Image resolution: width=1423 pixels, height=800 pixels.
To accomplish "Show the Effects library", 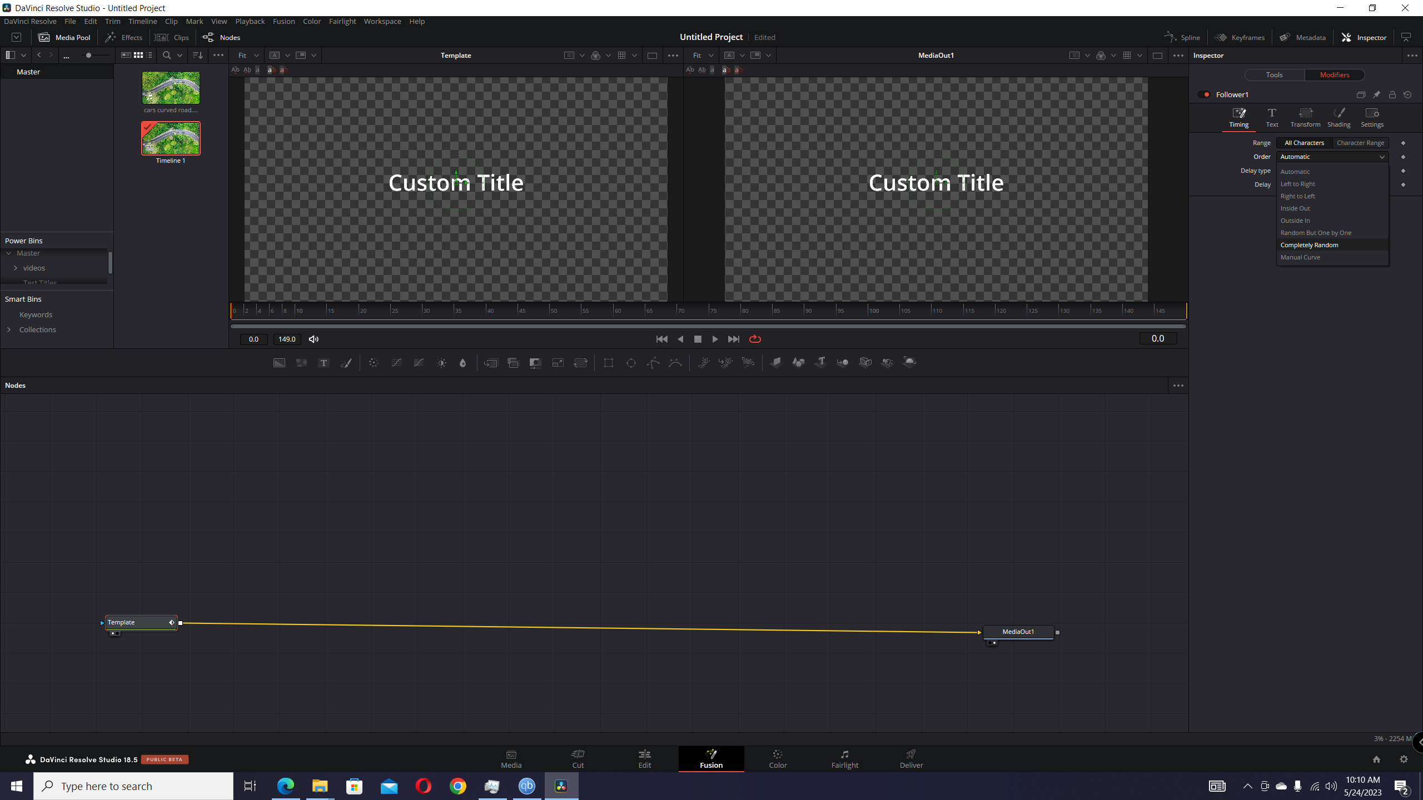I will pos(124,37).
